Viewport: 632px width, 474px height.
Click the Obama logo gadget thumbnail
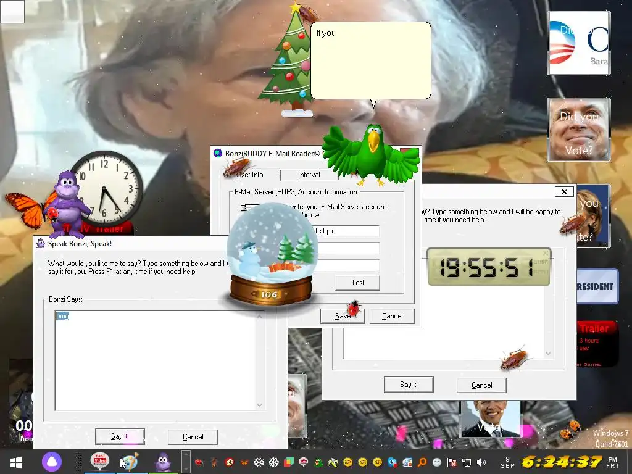(579, 43)
